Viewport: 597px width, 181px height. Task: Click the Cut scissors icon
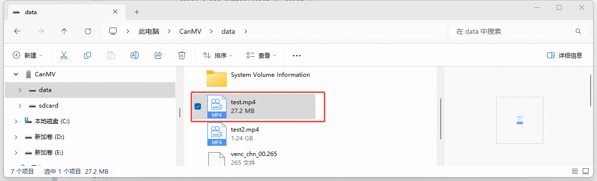[x=63, y=55]
